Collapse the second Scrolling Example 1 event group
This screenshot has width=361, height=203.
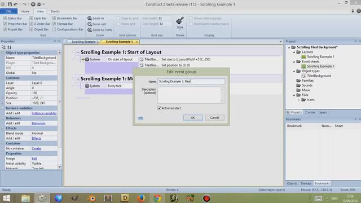(x=78, y=79)
